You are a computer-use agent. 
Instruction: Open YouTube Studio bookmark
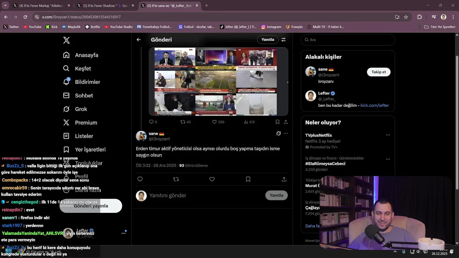click(x=118, y=27)
